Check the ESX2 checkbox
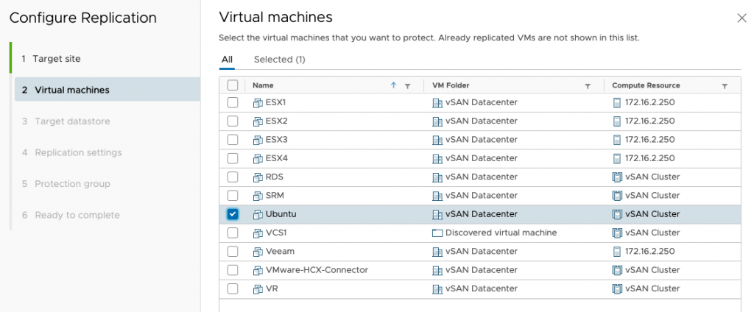 click(233, 121)
